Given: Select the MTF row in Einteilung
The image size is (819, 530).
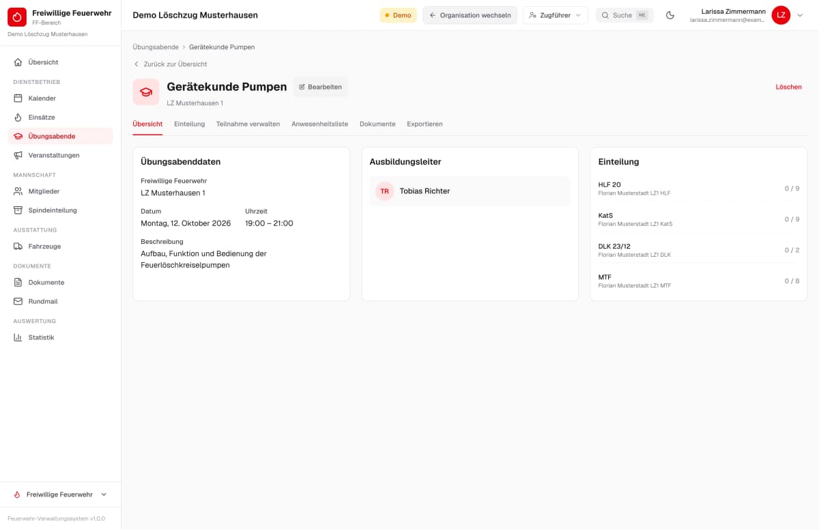Looking at the screenshot, I should pos(699,281).
